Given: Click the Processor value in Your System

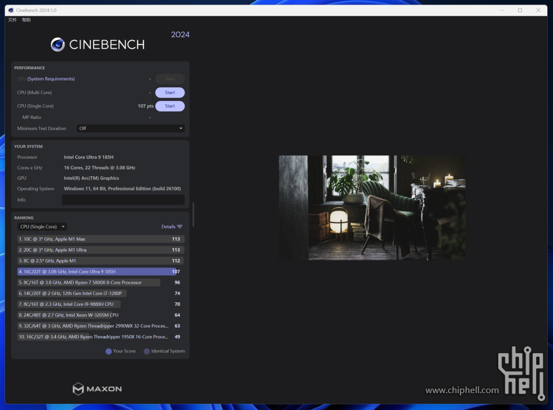Looking at the screenshot, I should 89,157.
